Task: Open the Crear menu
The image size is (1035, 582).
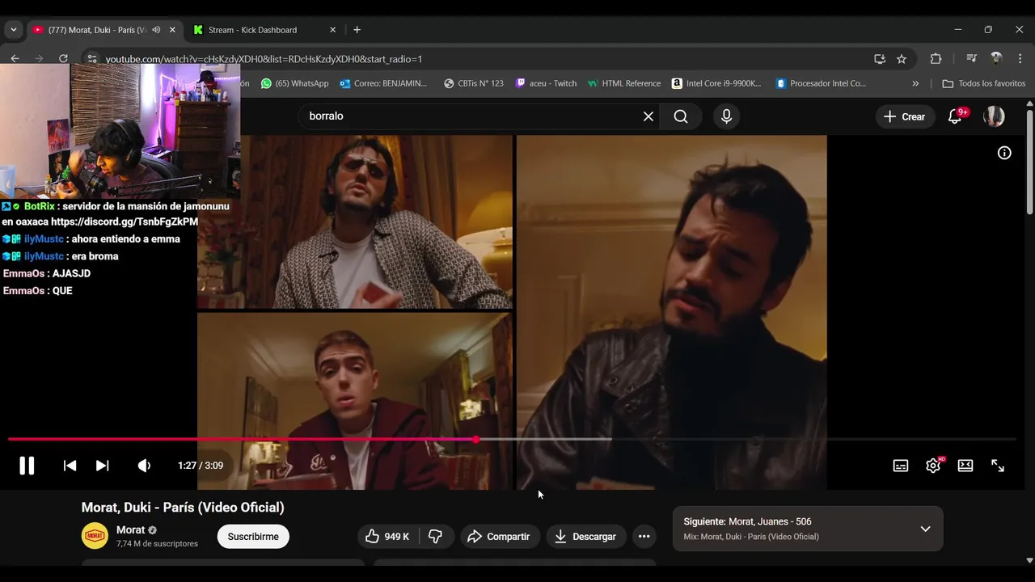Action: 904,116
